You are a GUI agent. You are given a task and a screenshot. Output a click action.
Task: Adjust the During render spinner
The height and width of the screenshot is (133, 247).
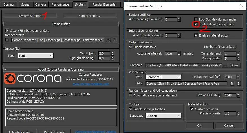tap(238, 58)
